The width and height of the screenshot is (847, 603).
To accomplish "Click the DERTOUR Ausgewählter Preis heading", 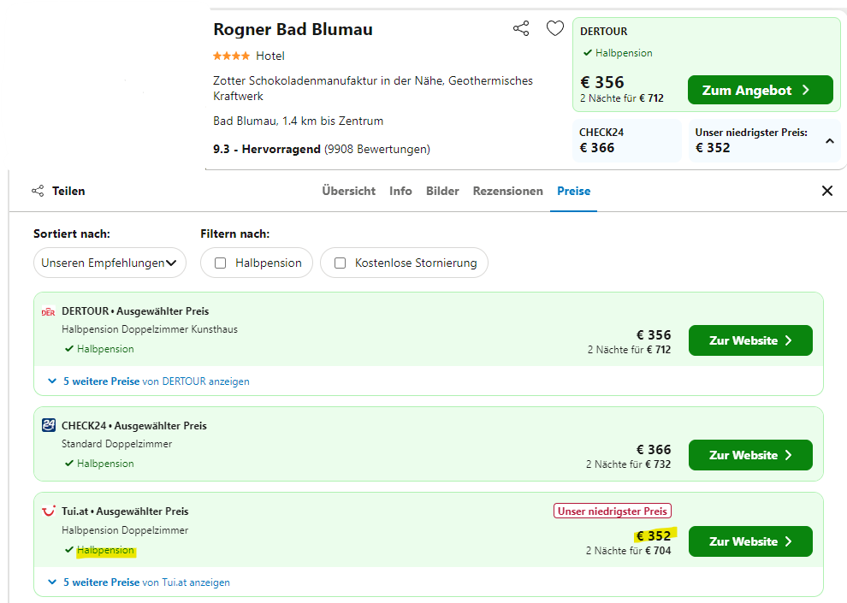I will 135,311.
